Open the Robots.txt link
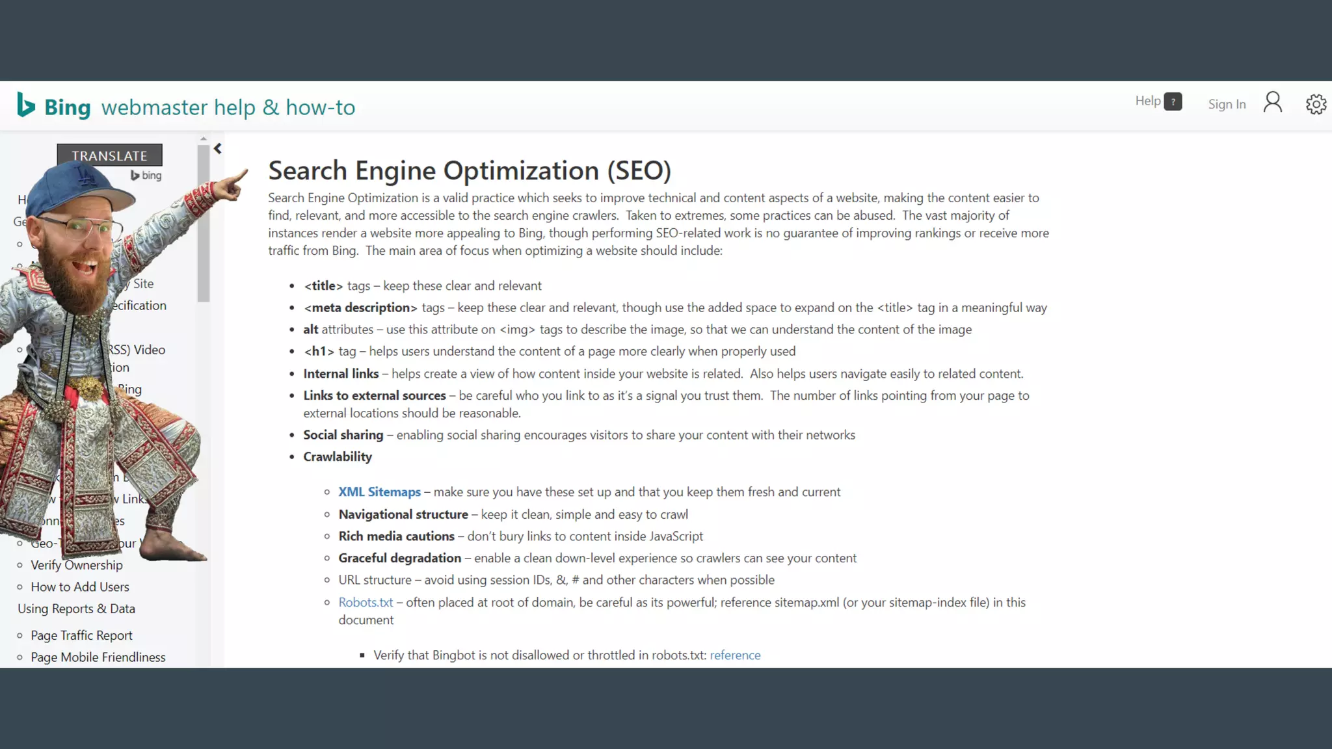The image size is (1332, 749). [366, 603]
